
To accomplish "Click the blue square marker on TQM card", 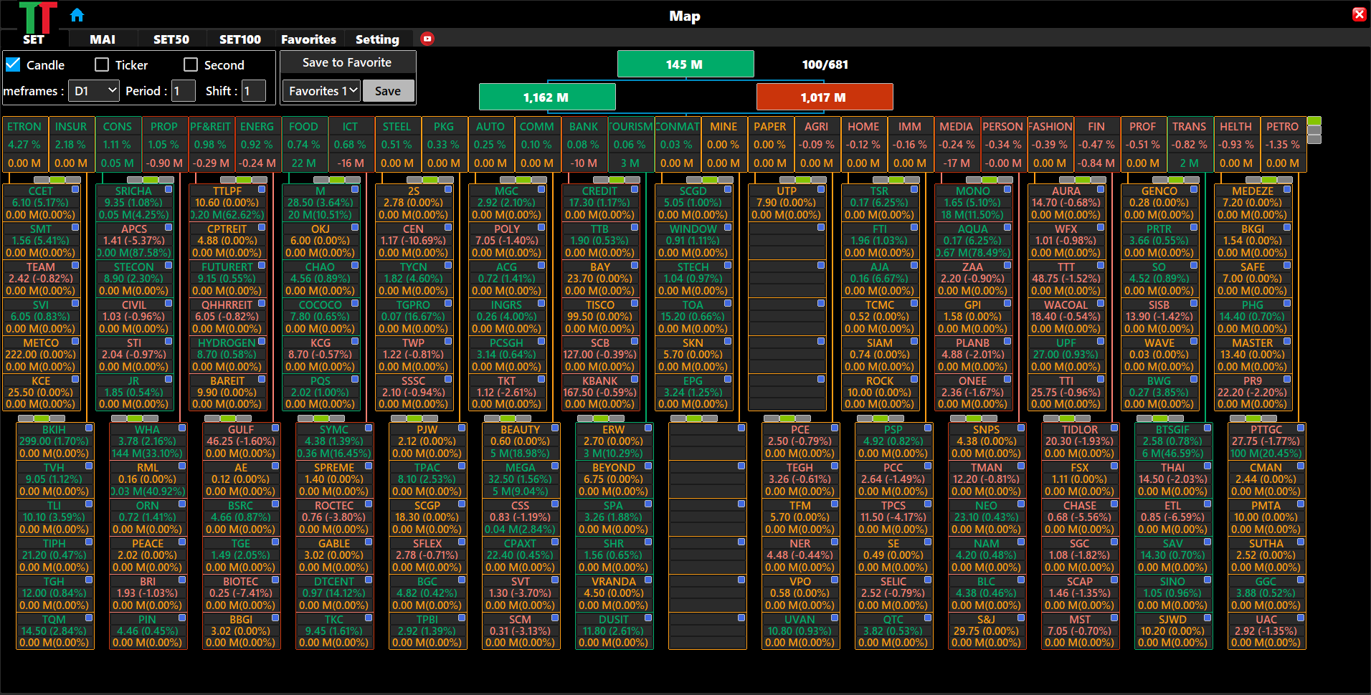I will click(x=89, y=618).
